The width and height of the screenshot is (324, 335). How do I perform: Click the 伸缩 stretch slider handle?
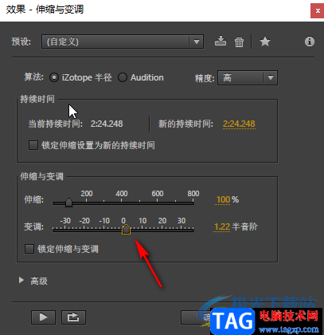tap(68, 202)
